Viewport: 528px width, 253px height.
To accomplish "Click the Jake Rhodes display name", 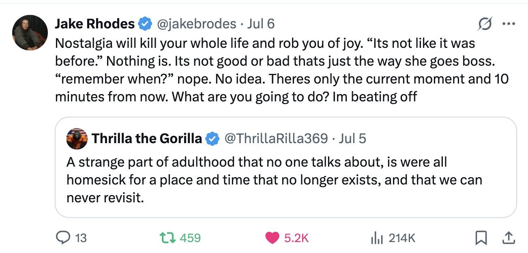I will point(95,24).
